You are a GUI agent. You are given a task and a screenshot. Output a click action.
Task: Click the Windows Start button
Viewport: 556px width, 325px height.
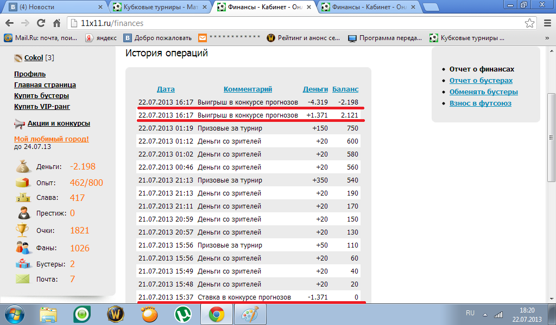pos(15,314)
